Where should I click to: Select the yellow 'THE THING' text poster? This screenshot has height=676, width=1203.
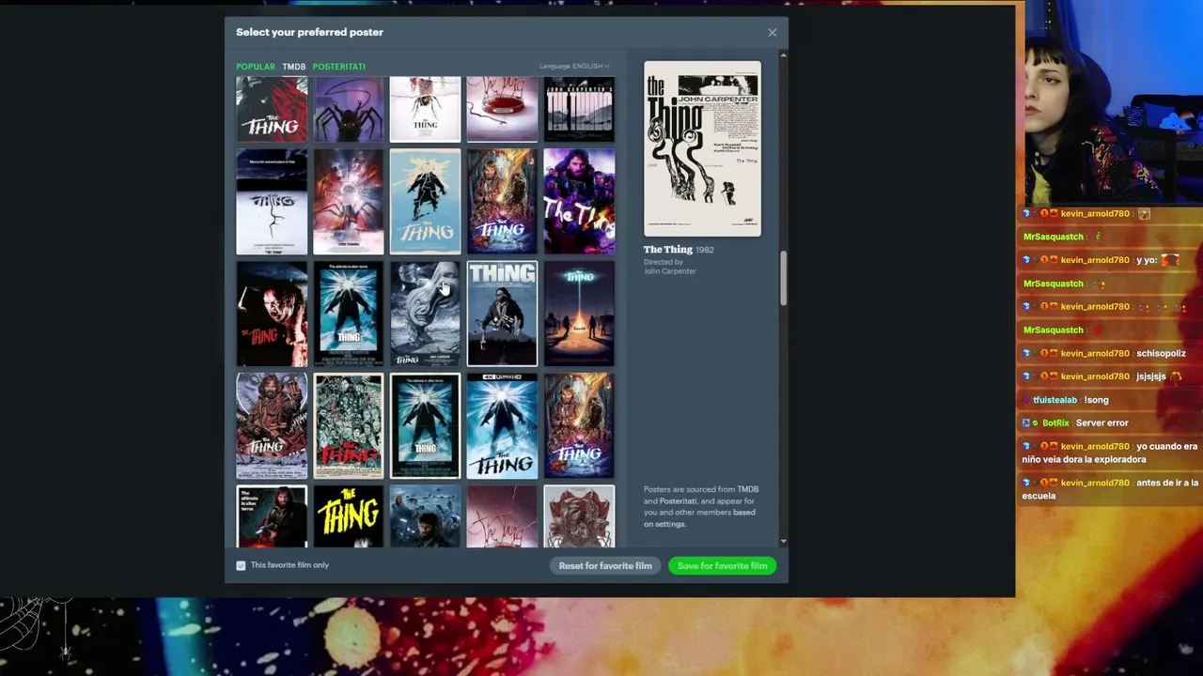pyautogui.click(x=349, y=516)
